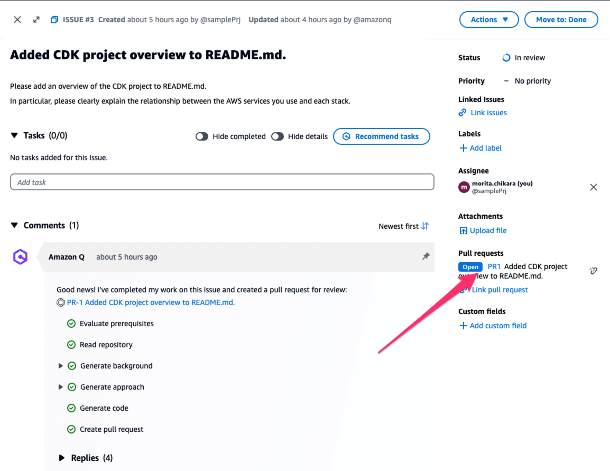The height and width of the screenshot is (471, 610).
Task: Expand the issue to full screen view
Action: pos(36,20)
